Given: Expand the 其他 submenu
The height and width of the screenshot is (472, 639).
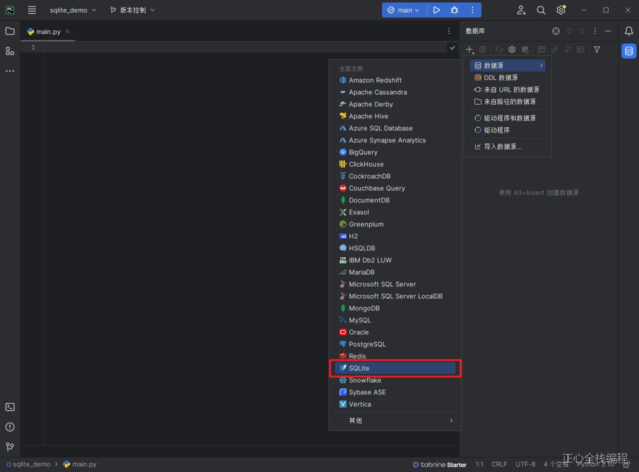Looking at the screenshot, I should pos(395,420).
